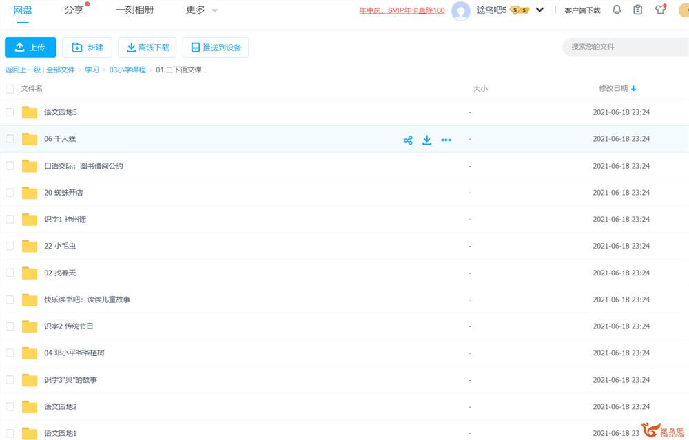Expand the user account dropdown arrow
This screenshot has height=440, width=689.
point(539,10)
